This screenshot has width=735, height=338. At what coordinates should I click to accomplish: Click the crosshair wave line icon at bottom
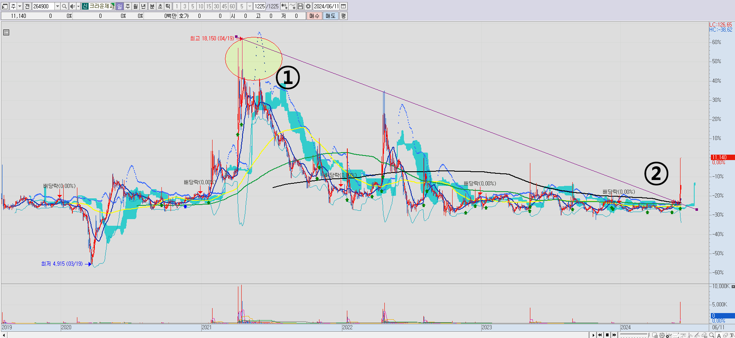[690, 335]
